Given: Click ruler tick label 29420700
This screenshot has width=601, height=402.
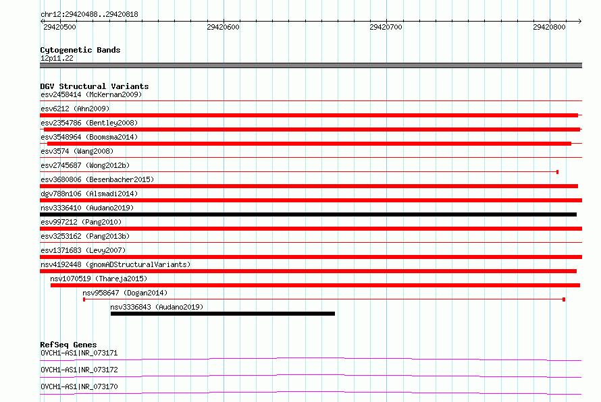Looking at the screenshot, I should [x=386, y=27].
